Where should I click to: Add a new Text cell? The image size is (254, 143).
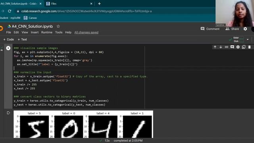(x=22, y=39)
